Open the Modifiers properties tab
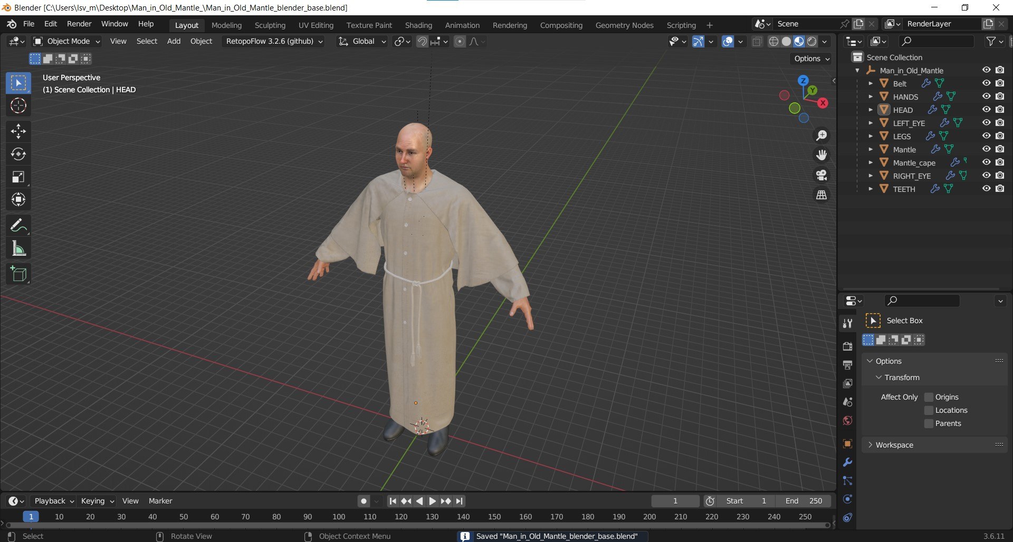This screenshot has width=1013, height=542. point(847,462)
